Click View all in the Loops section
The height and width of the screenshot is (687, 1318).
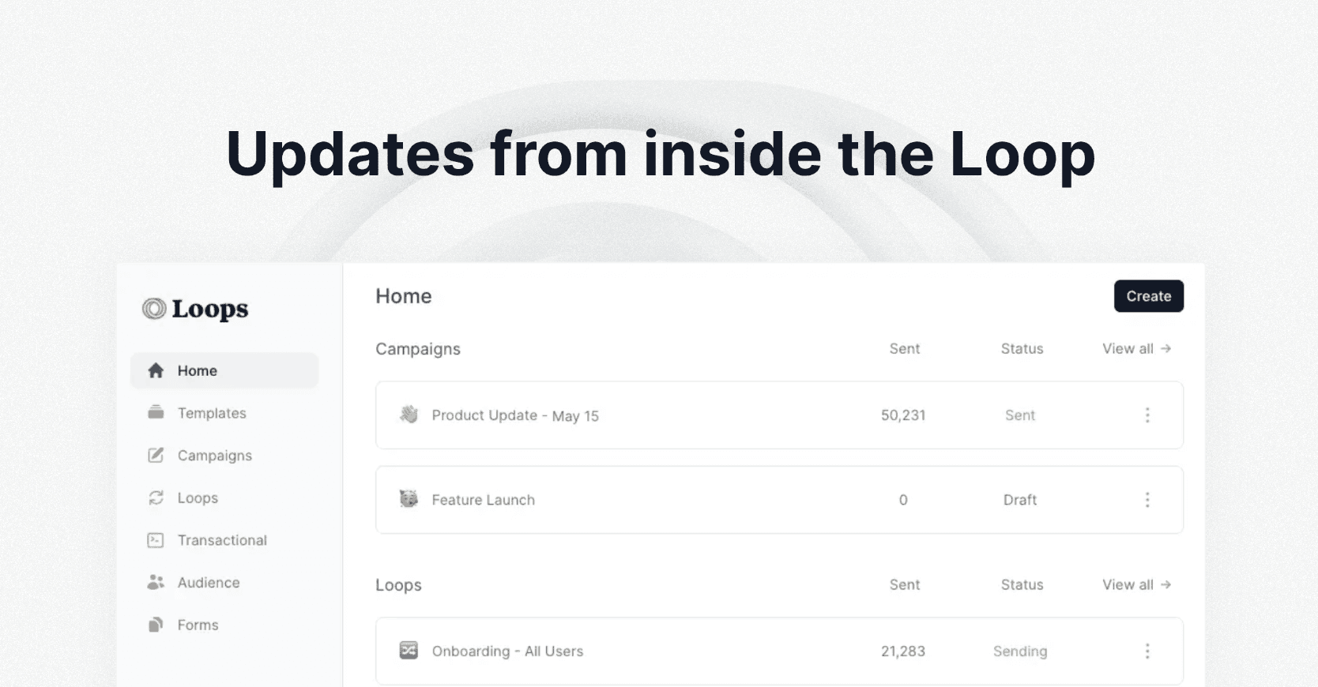tap(1135, 584)
